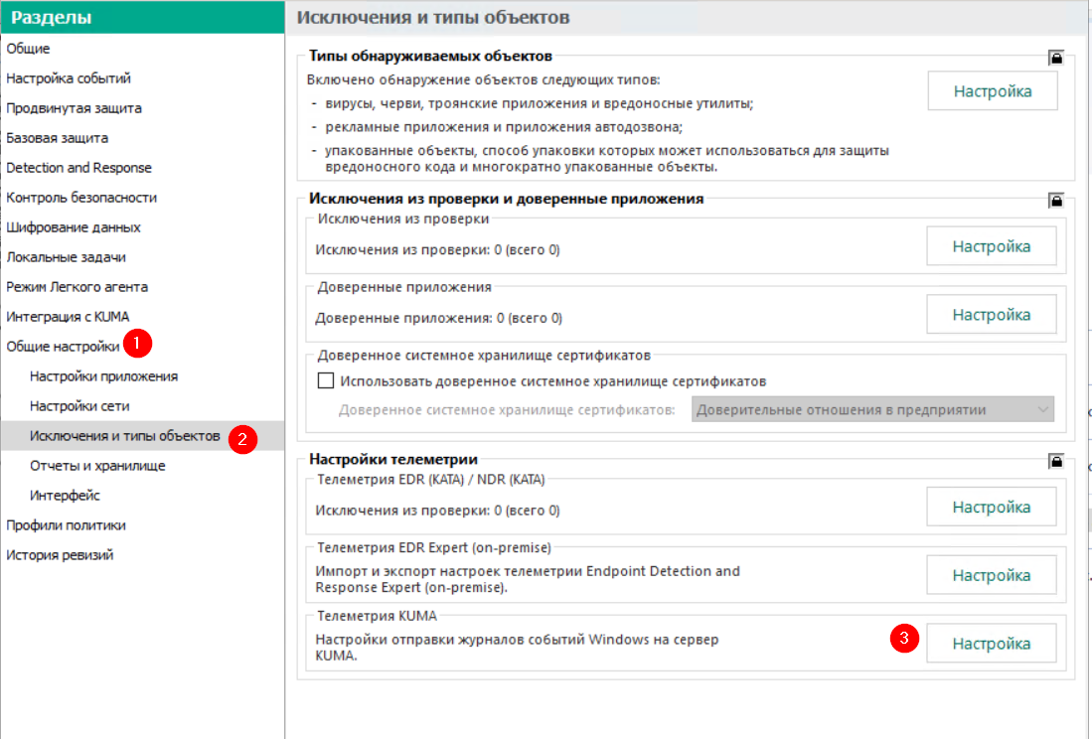Open Отчеты и хранилище subsection
1092x739 pixels.
[x=97, y=466]
